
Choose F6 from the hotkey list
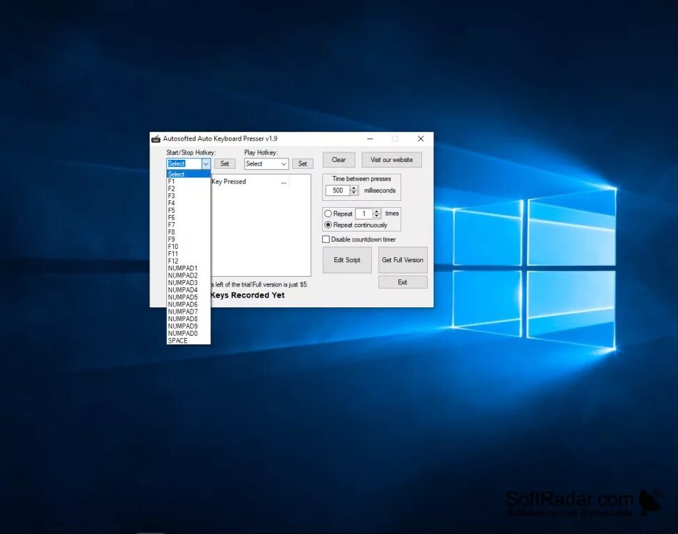pyautogui.click(x=188, y=218)
